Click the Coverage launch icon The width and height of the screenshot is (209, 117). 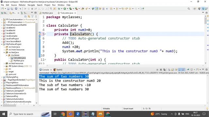(71, 9)
